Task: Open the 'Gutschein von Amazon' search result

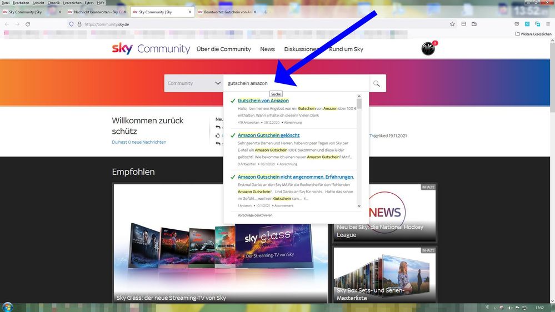Action: pos(263,100)
